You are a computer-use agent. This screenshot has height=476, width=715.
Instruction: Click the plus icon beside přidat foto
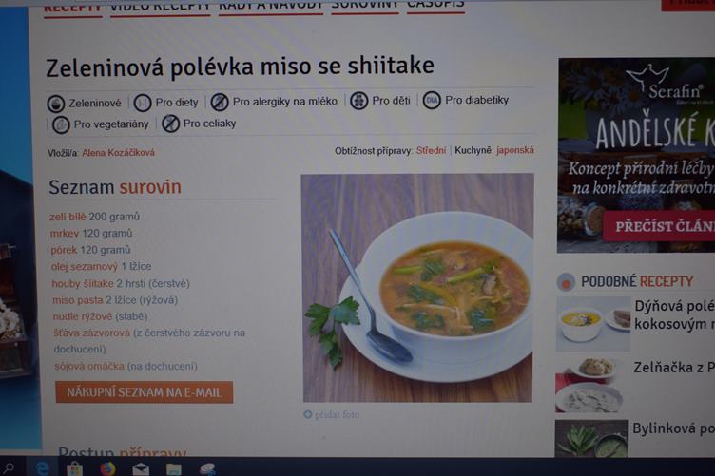(308, 414)
